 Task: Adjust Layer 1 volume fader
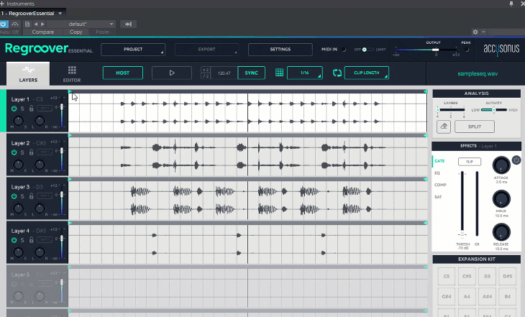point(62,107)
